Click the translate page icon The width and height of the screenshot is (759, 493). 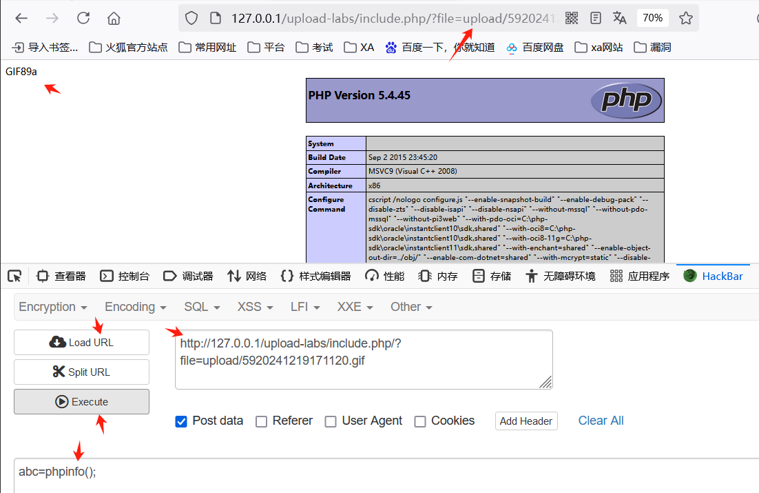(x=620, y=19)
